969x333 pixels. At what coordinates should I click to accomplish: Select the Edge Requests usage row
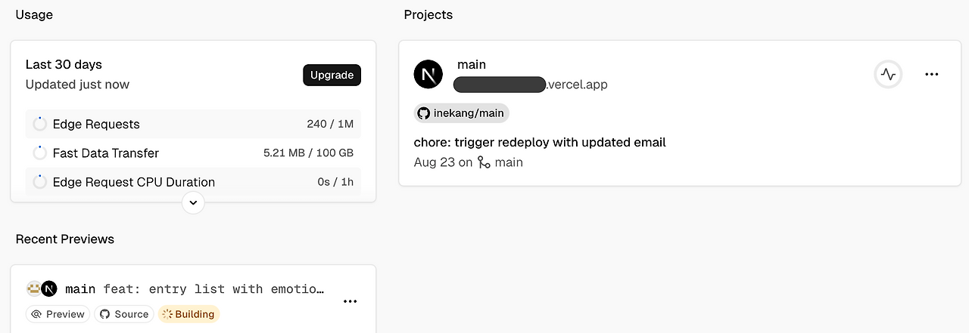193,124
